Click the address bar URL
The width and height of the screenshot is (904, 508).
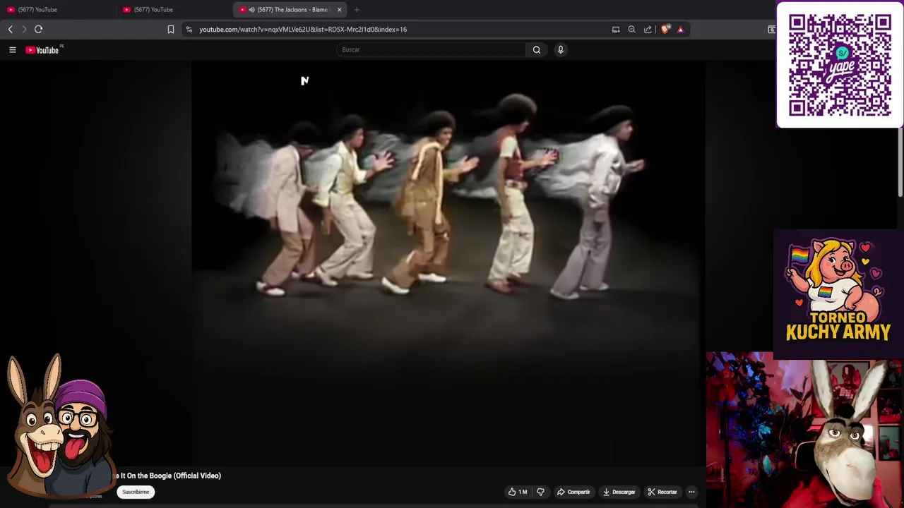tap(303, 29)
